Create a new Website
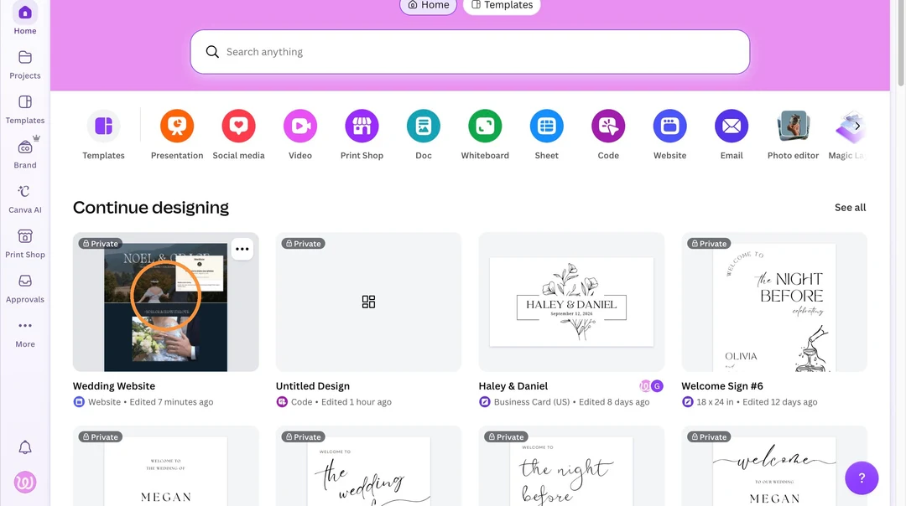 pyautogui.click(x=669, y=126)
